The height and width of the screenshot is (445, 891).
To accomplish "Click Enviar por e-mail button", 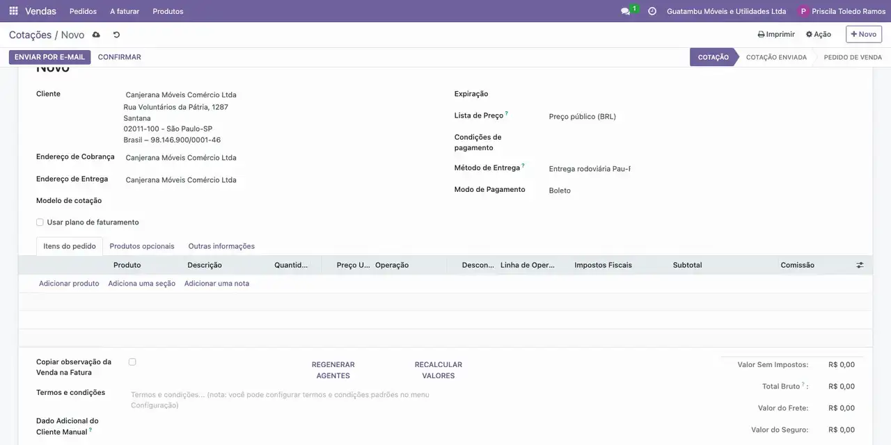I will (x=49, y=57).
